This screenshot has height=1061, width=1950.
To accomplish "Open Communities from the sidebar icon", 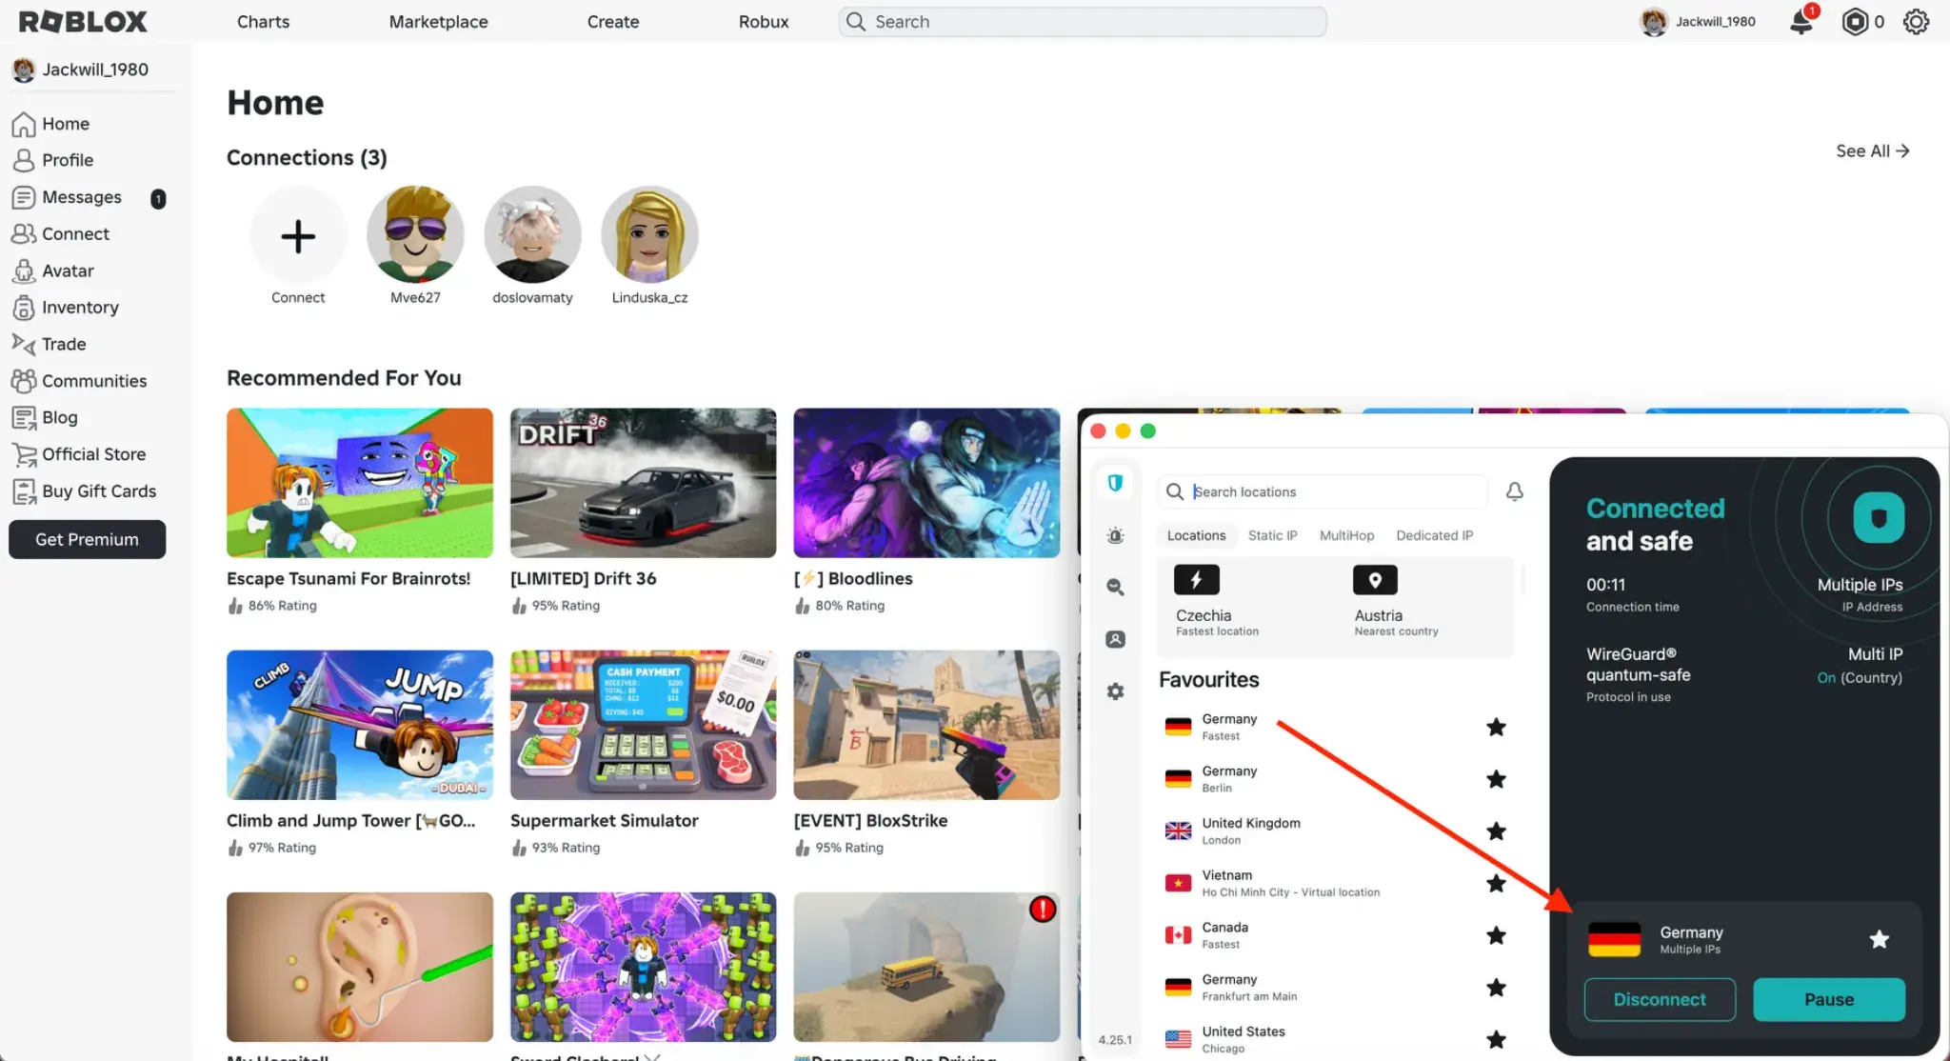I will pos(26,380).
